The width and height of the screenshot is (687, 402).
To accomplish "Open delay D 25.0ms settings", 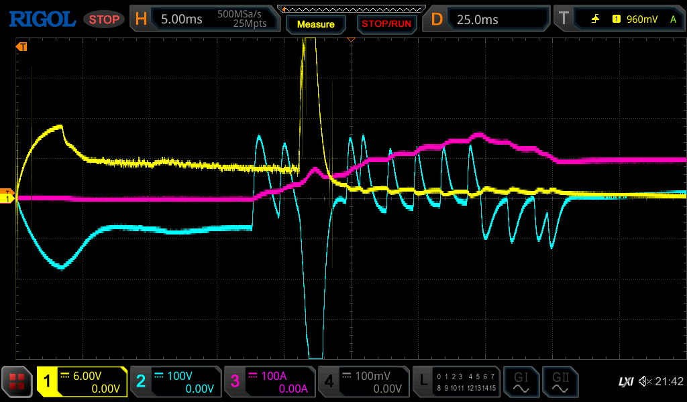I will (x=488, y=19).
